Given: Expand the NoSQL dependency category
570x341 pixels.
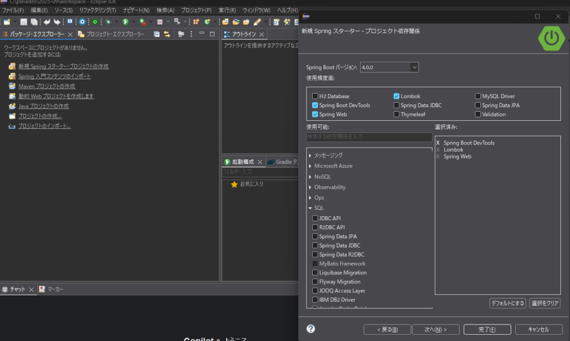Looking at the screenshot, I should point(310,177).
